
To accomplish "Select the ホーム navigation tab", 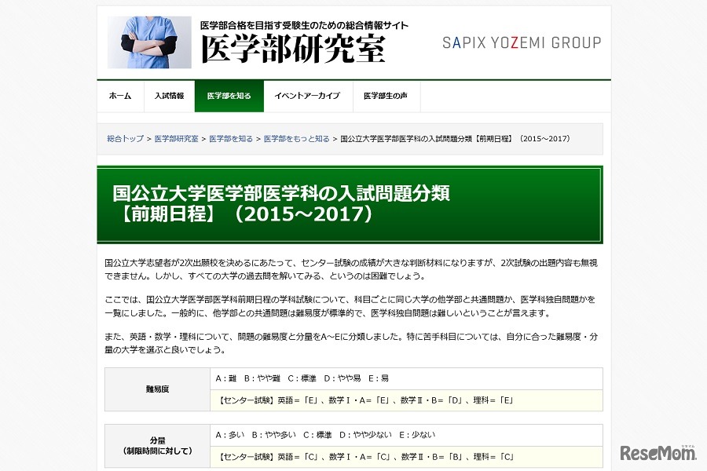I will tap(119, 95).
